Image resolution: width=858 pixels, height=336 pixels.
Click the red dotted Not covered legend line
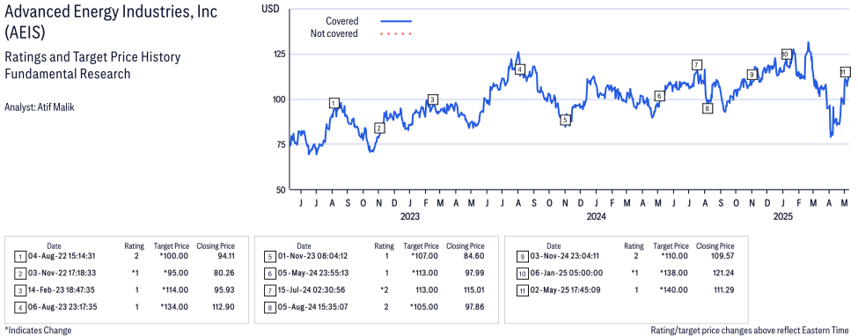pos(396,34)
